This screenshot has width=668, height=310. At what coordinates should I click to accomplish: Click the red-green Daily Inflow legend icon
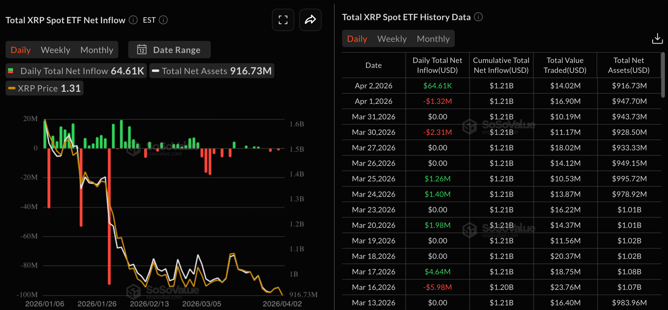[x=11, y=71]
